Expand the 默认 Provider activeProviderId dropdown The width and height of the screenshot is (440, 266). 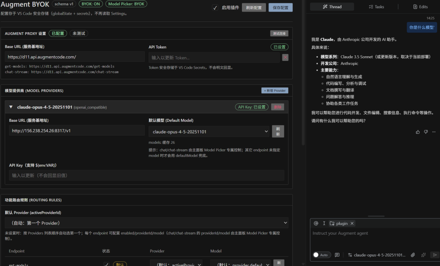pos(147,223)
